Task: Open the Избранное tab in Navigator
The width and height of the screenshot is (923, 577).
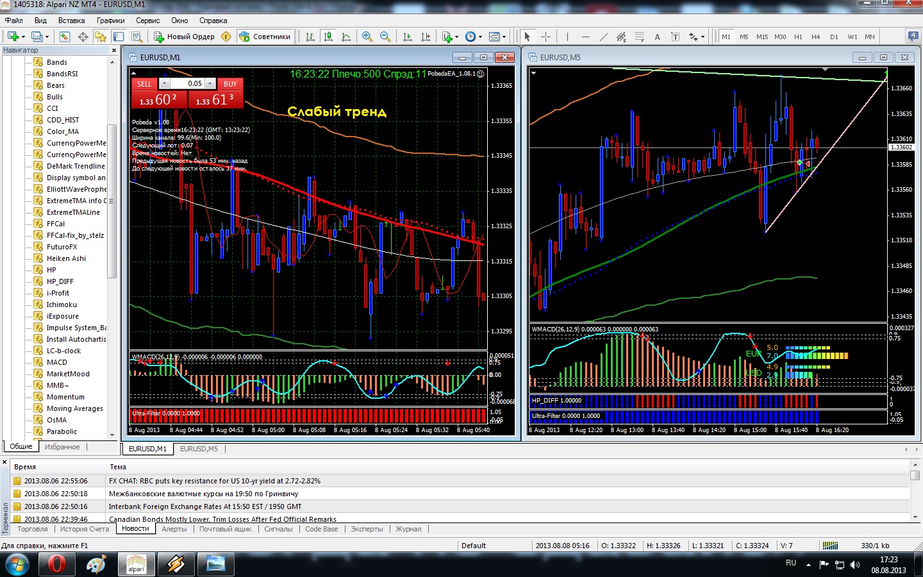Action: coord(62,447)
